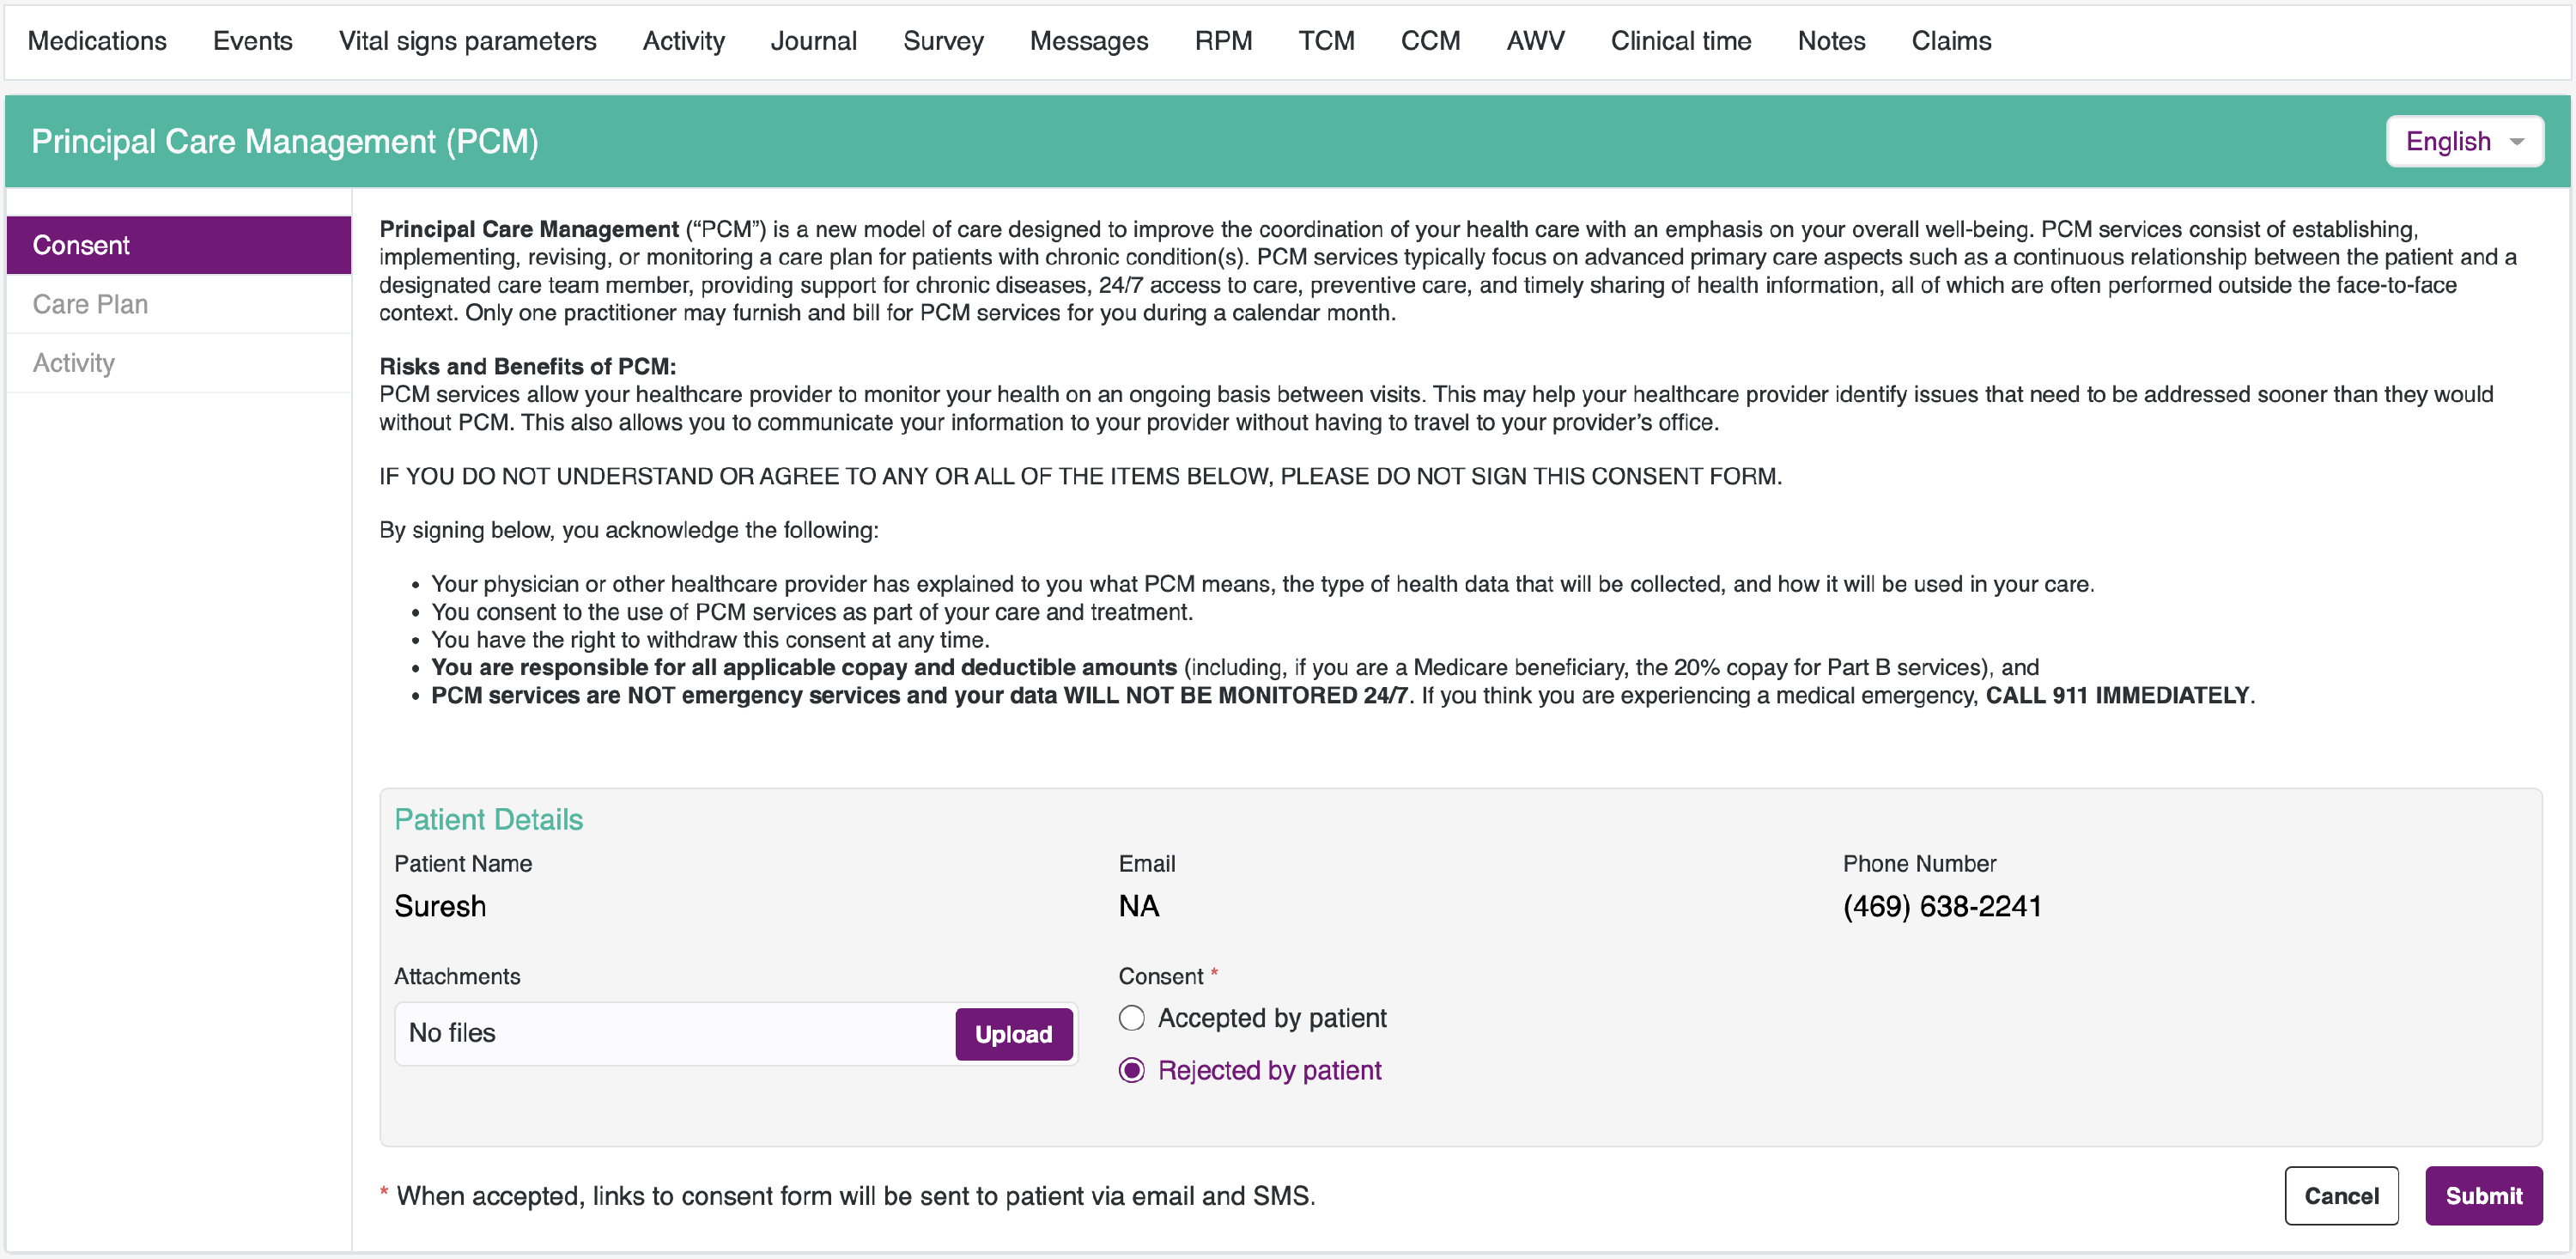This screenshot has width=2576, height=1259.
Task: Click the Upload attachments button
Action: pyautogui.click(x=1012, y=1033)
